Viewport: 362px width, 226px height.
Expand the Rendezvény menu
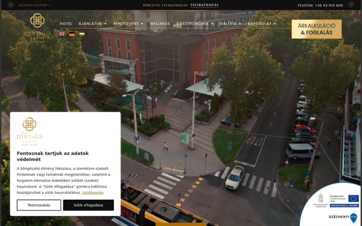click(128, 24)
